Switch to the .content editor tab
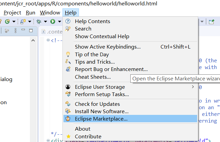The image size is (220, 142). pos(52,32)
